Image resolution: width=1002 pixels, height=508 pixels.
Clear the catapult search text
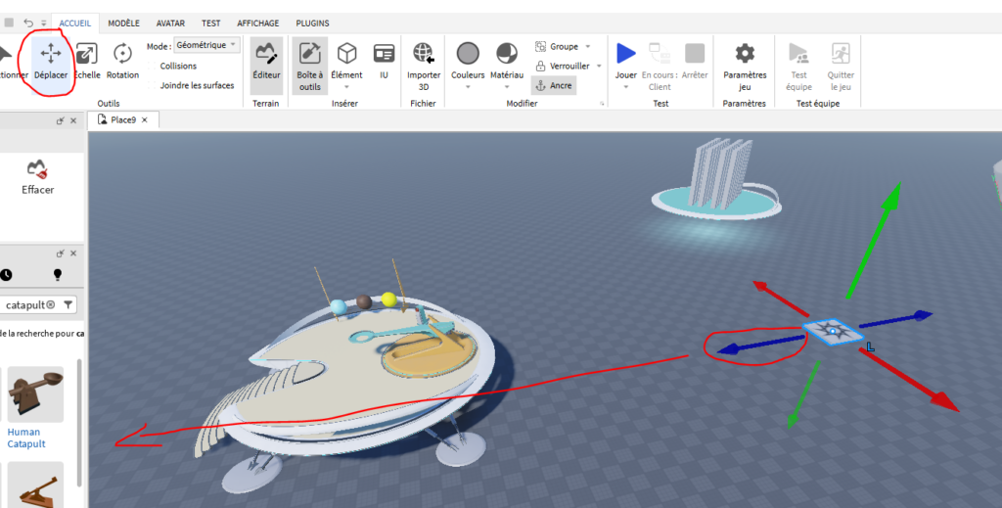[x=51, y=305]
